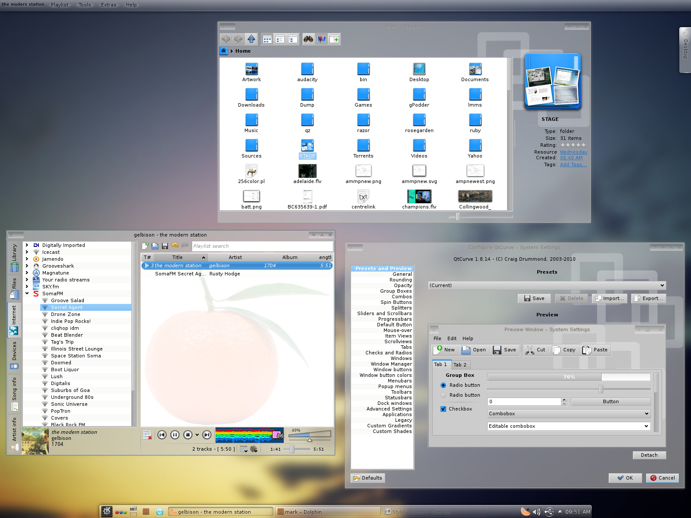691x518 pixels.
Task: Click the clear playlist icon
Action: click(x=147, y=435)
